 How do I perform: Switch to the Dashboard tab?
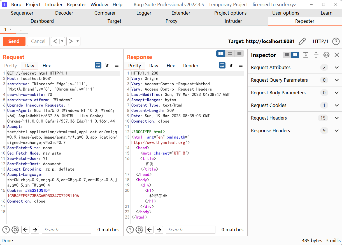(x=42, y=21)
